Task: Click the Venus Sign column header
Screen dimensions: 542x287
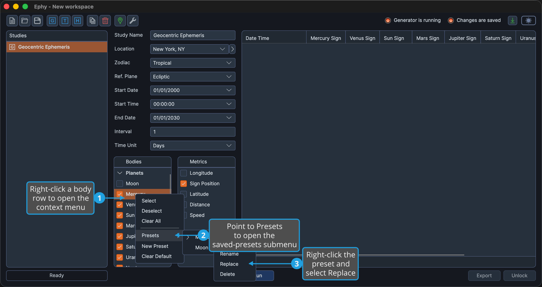Action: (x=363, y=38)
